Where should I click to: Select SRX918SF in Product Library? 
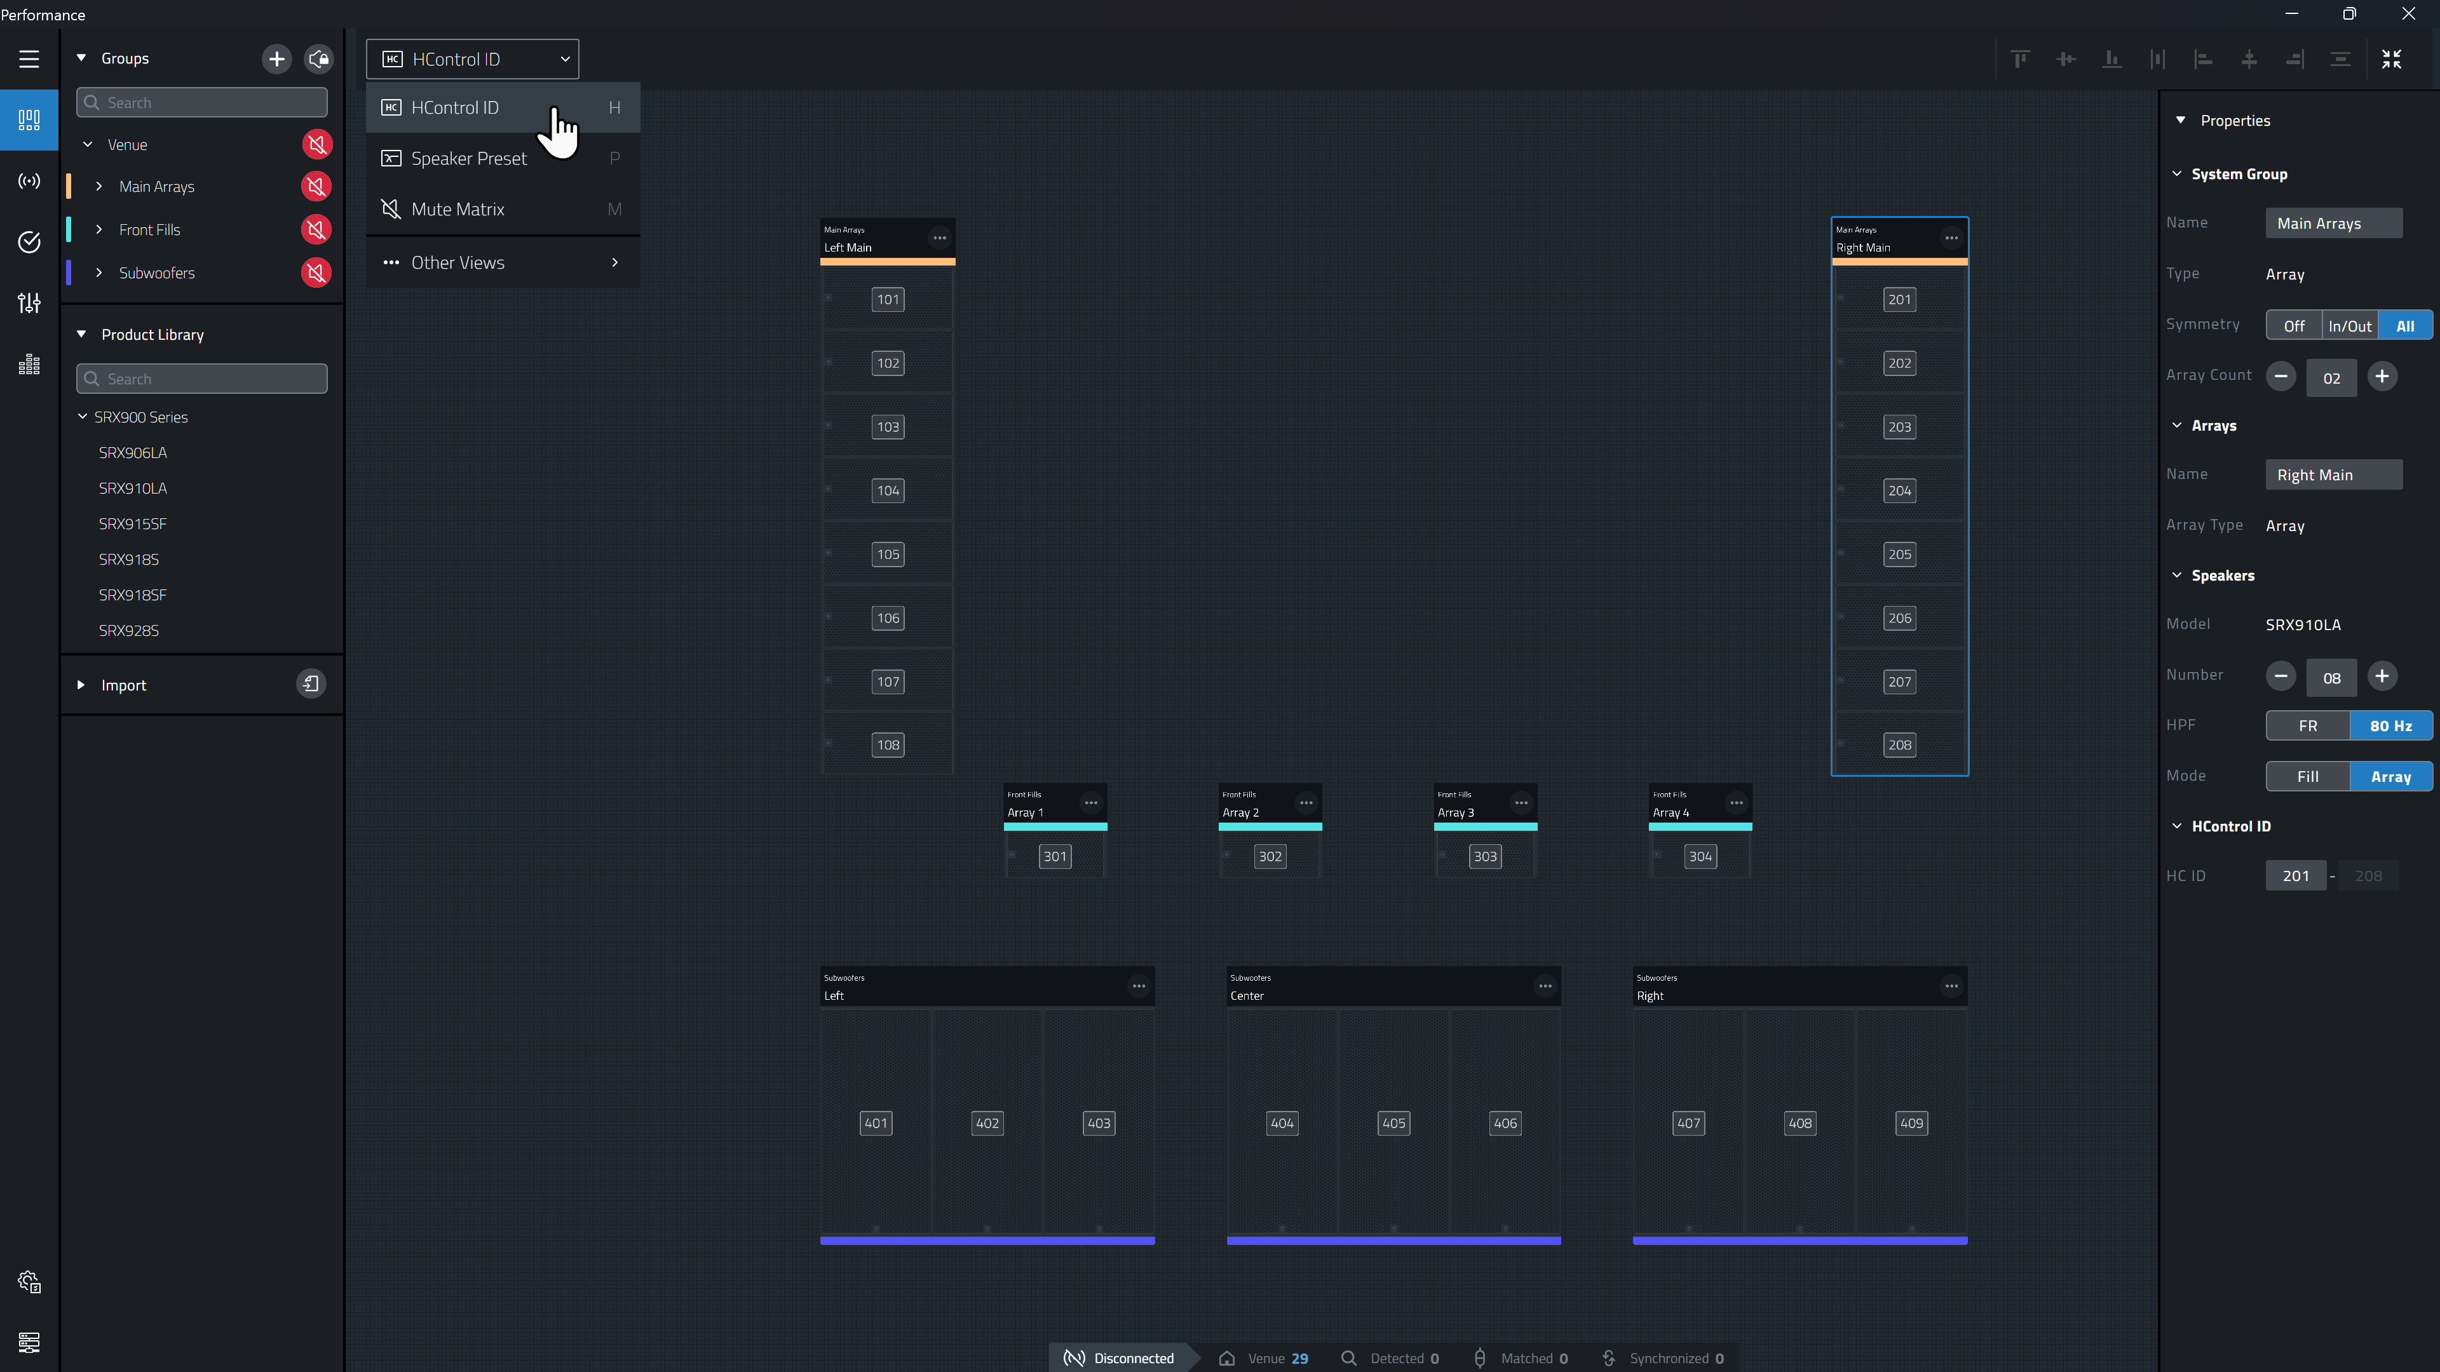133,595
